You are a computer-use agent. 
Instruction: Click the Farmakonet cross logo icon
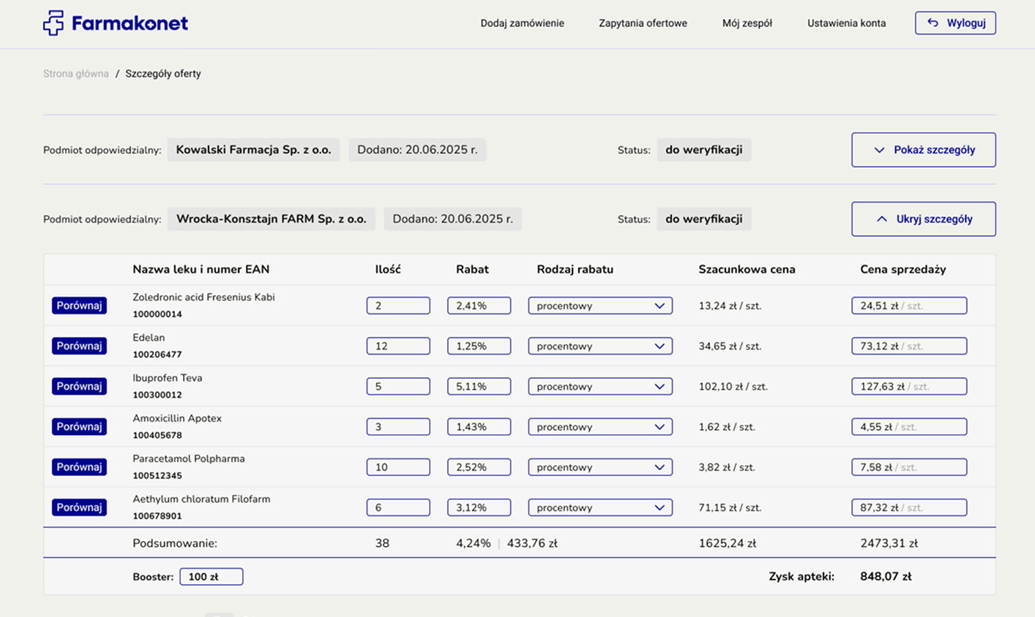click(53, 23)
